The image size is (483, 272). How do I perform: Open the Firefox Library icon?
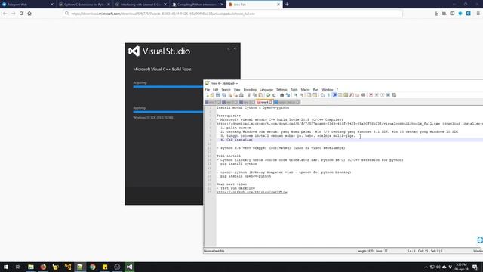445,14
